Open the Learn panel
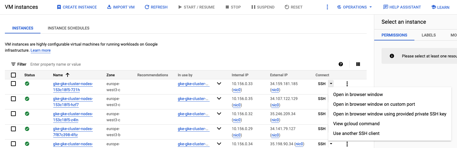 point(440,7)
